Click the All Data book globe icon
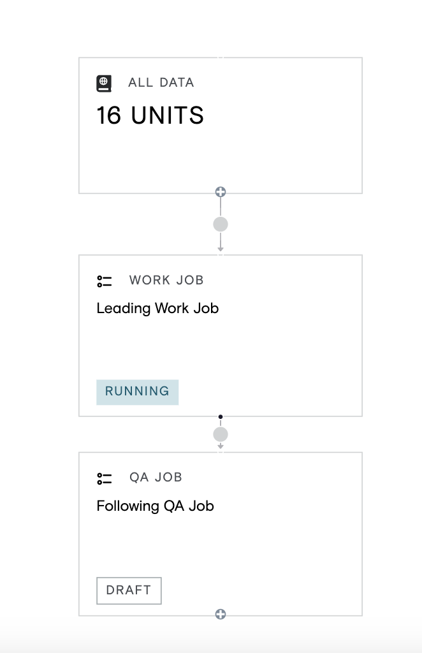The height and width of the screenshot is (653, 422). (104, 84)
